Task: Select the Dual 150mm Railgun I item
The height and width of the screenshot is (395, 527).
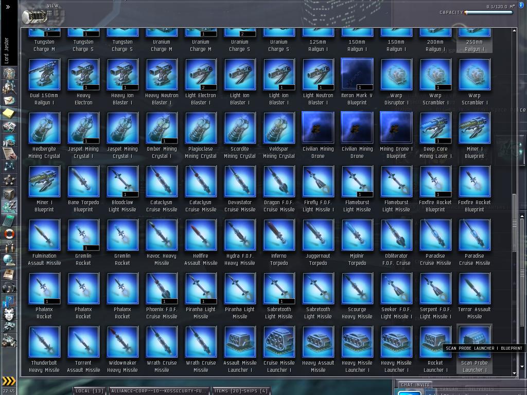Action: coord(44,82)
